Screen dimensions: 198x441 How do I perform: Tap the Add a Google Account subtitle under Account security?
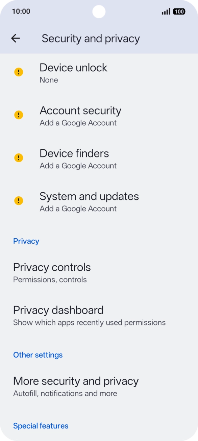[x=78, y=123]
